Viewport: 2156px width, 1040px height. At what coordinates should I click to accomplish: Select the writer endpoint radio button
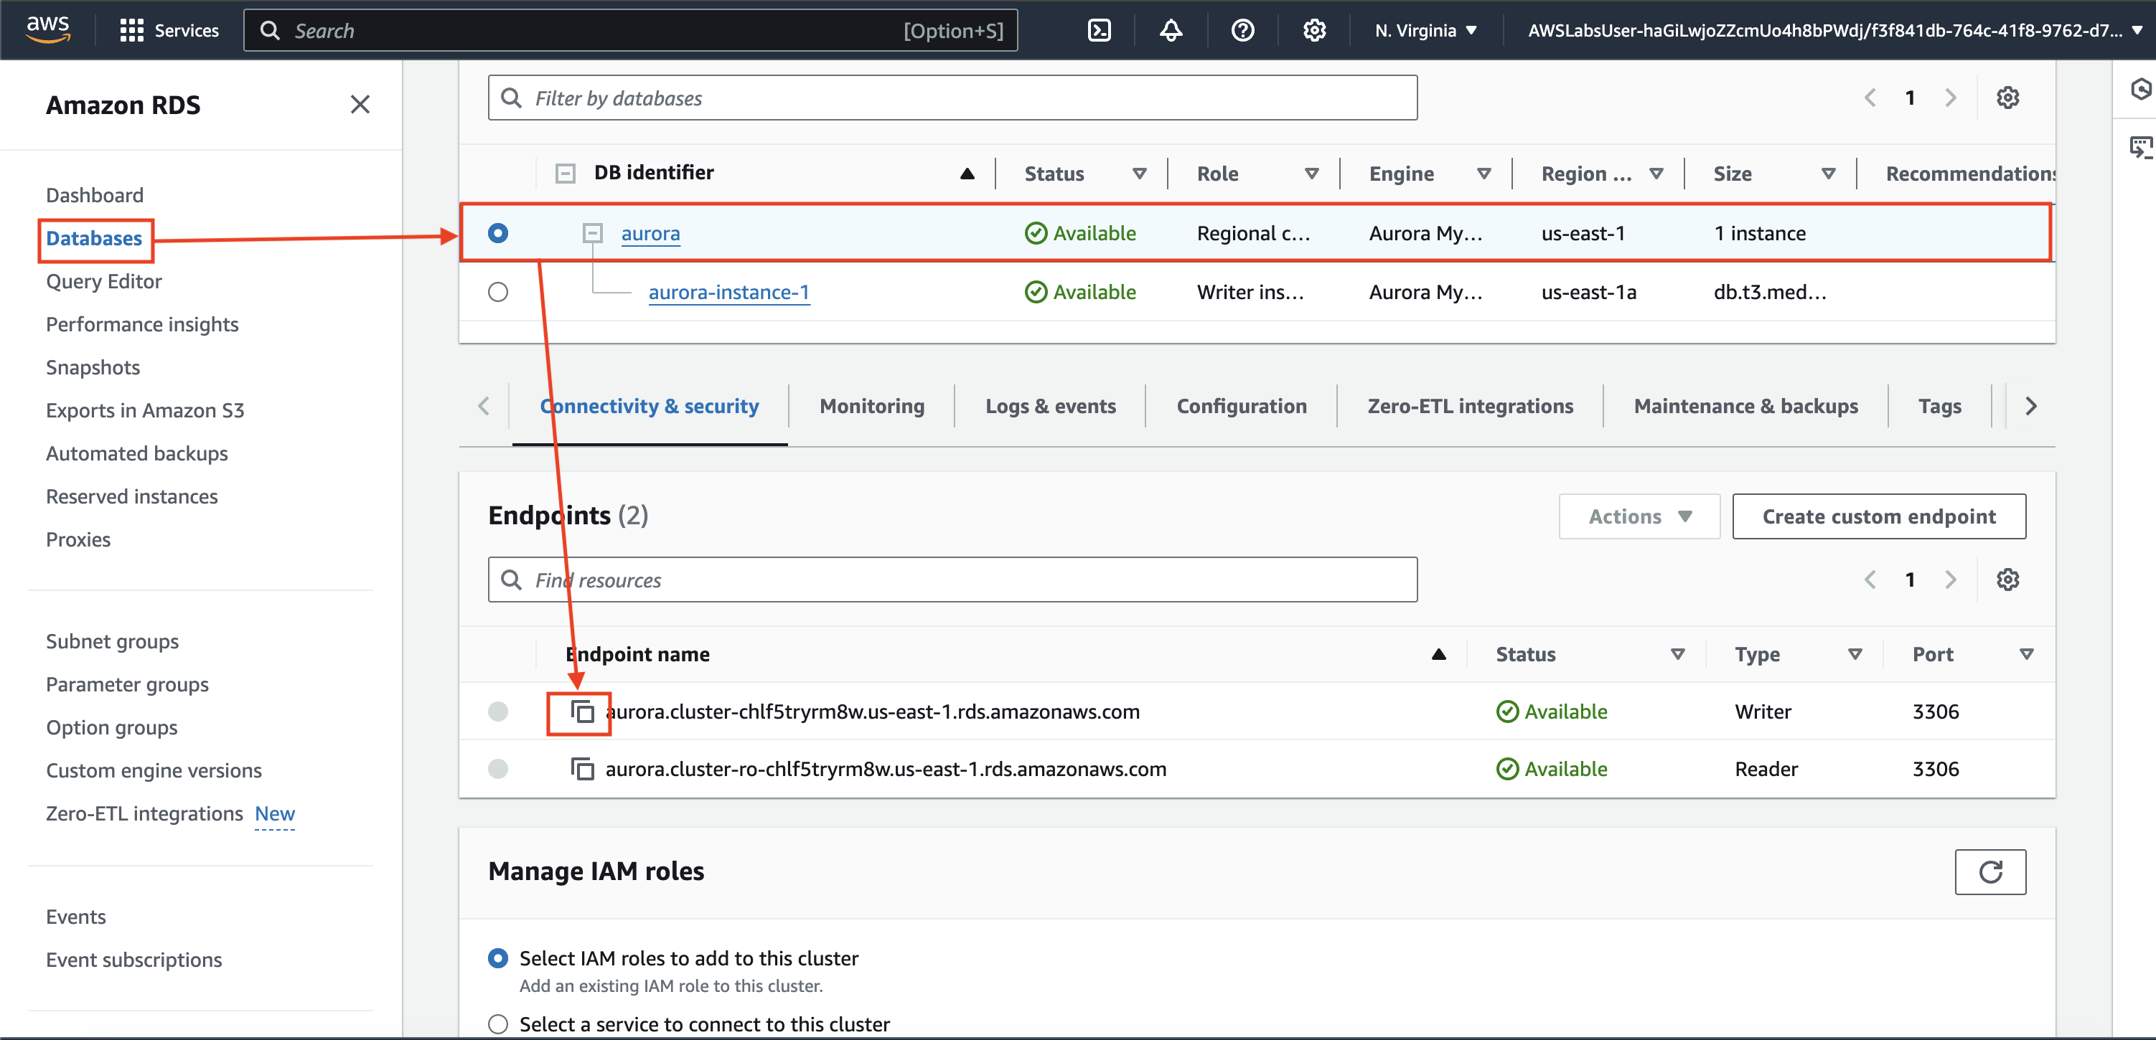click(x=498, y=712)
